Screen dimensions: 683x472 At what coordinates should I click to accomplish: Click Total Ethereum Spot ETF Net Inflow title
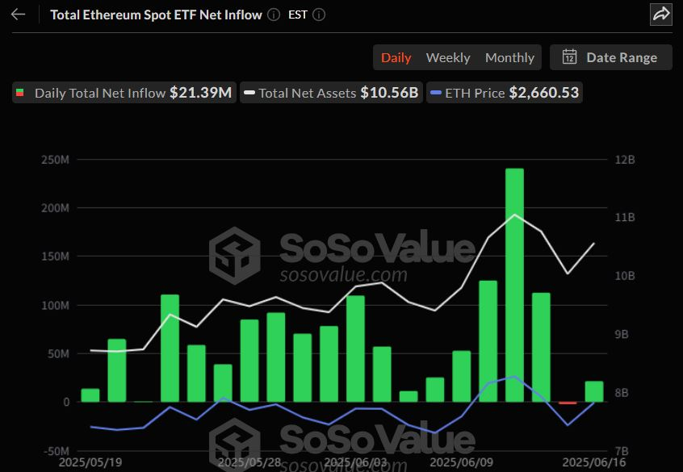coord(156,15)
